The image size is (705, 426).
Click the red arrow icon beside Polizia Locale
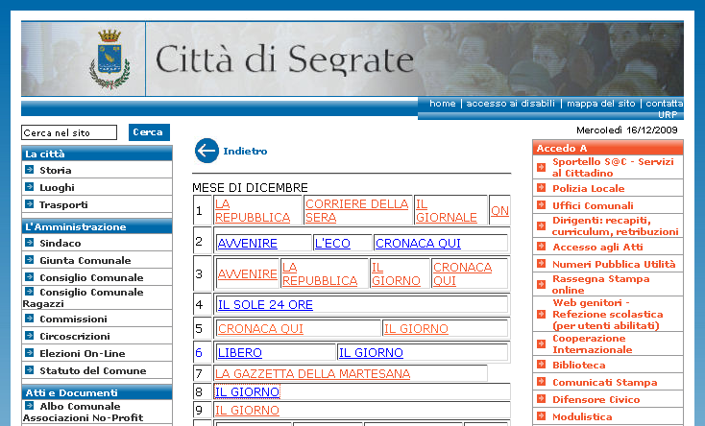pyautogui.click(x=542, y=187)
